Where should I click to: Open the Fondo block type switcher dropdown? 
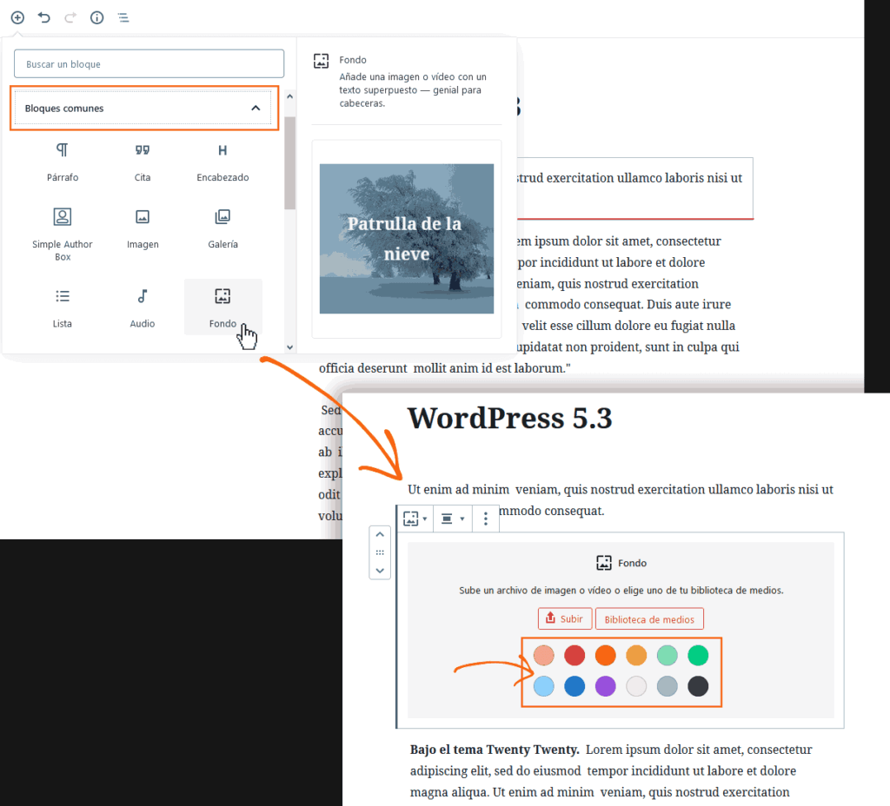point(415,519)
